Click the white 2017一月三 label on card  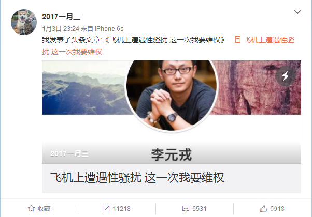tap(69, 153)
